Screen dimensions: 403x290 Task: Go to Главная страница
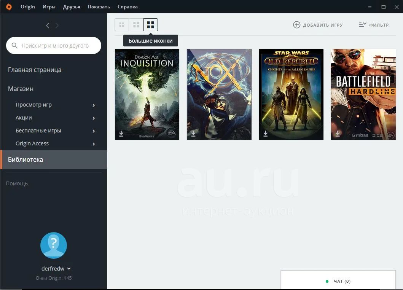[35, 70]
